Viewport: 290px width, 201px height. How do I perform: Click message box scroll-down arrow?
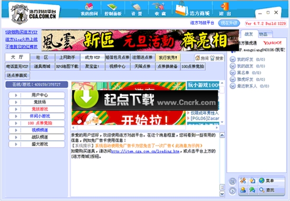tap(222, 194)
